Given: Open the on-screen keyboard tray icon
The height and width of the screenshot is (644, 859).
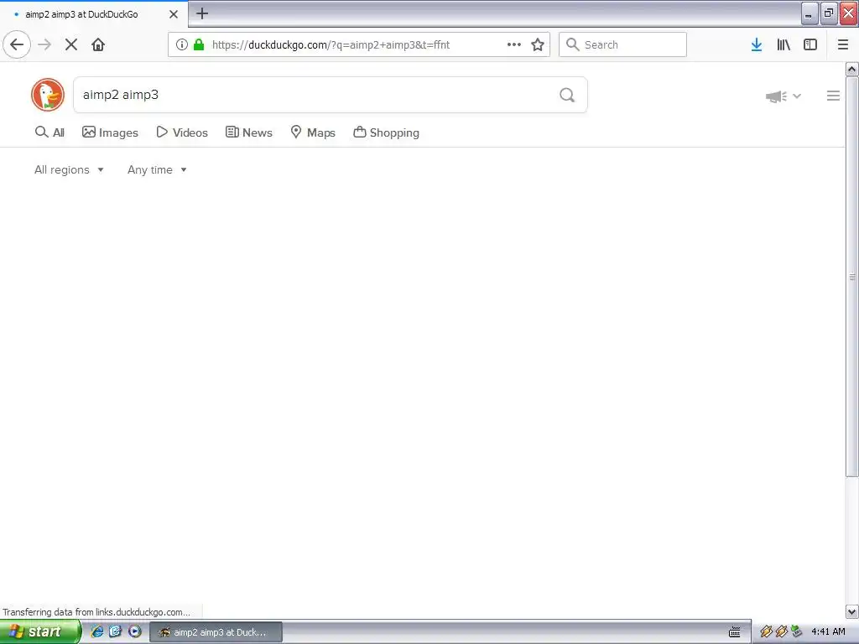Looking at the screenshot, I should pyautogui.click(x=735, y=632).
